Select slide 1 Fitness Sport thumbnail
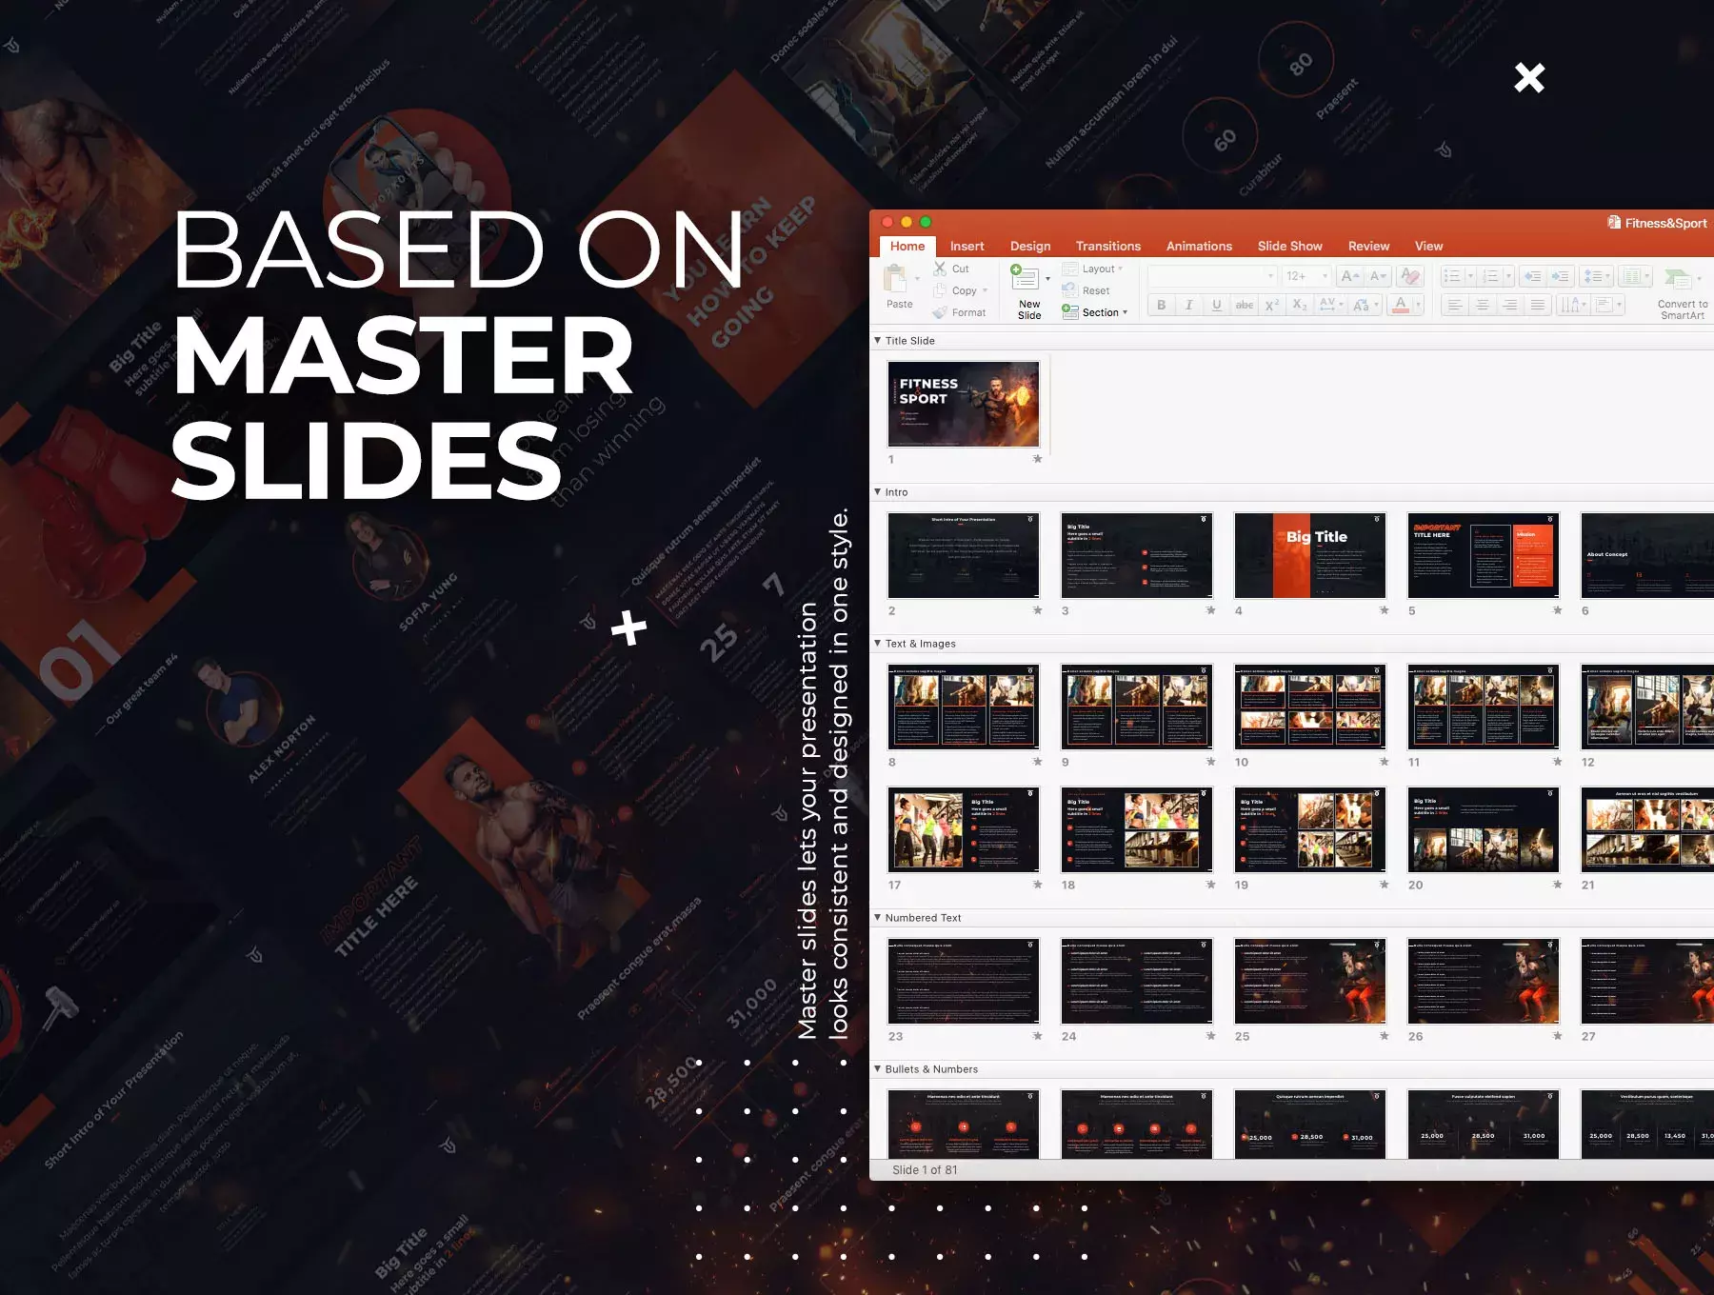Image resolution: width=1714 pixels, height=1295 pixels. click(x=964, y=404)
